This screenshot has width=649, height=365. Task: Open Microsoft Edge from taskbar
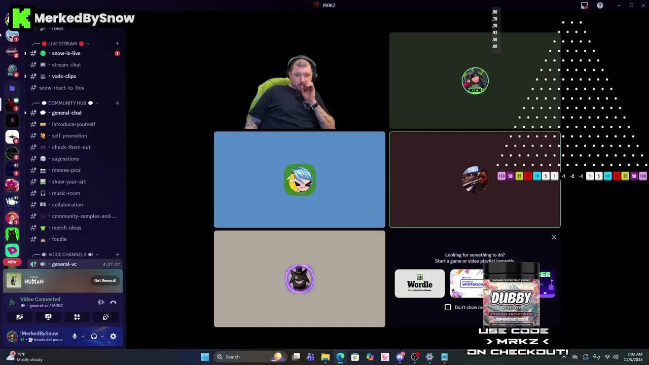click(x=340, y=357)
